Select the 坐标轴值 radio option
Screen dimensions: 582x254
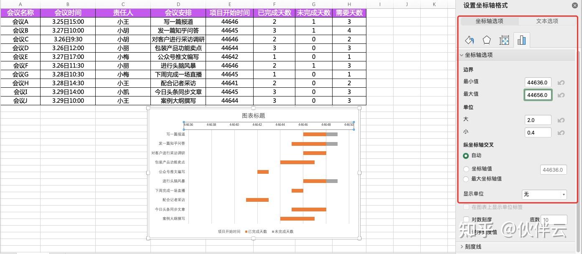click(466, 169)
